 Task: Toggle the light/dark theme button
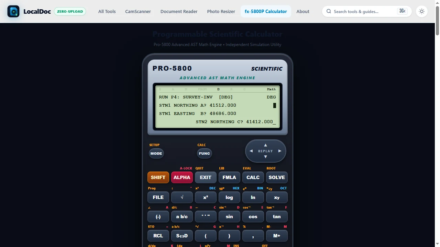point(422,11)
